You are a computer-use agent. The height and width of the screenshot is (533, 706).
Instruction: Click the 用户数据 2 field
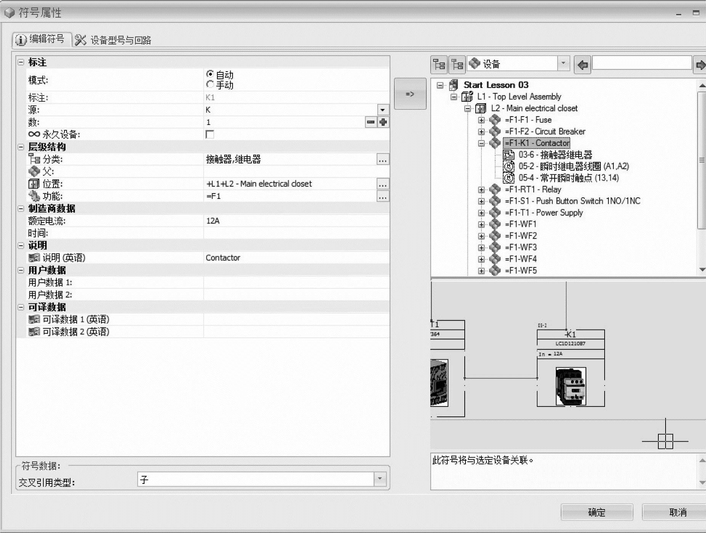click(x=296, y=295)
